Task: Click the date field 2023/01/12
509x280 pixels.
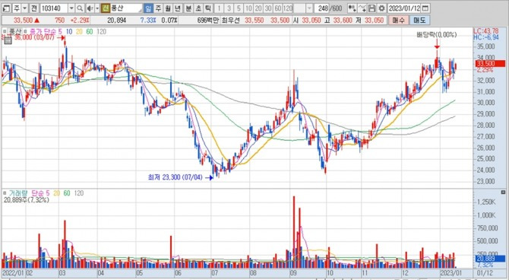Action: [404, 8]
